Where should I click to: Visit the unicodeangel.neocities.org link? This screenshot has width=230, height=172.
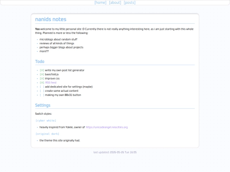click(x=107, y=127)
